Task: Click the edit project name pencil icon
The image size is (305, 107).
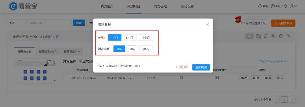Action: click(58, 37)
